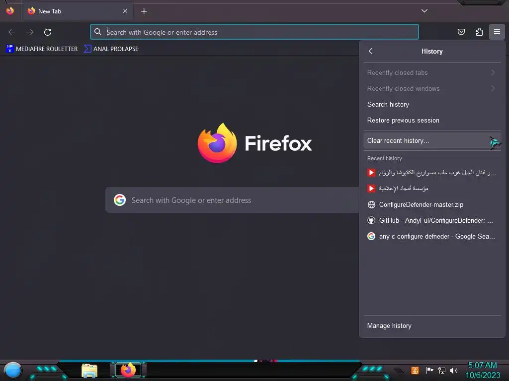Choose Clear recent history...

pos(432,140)
